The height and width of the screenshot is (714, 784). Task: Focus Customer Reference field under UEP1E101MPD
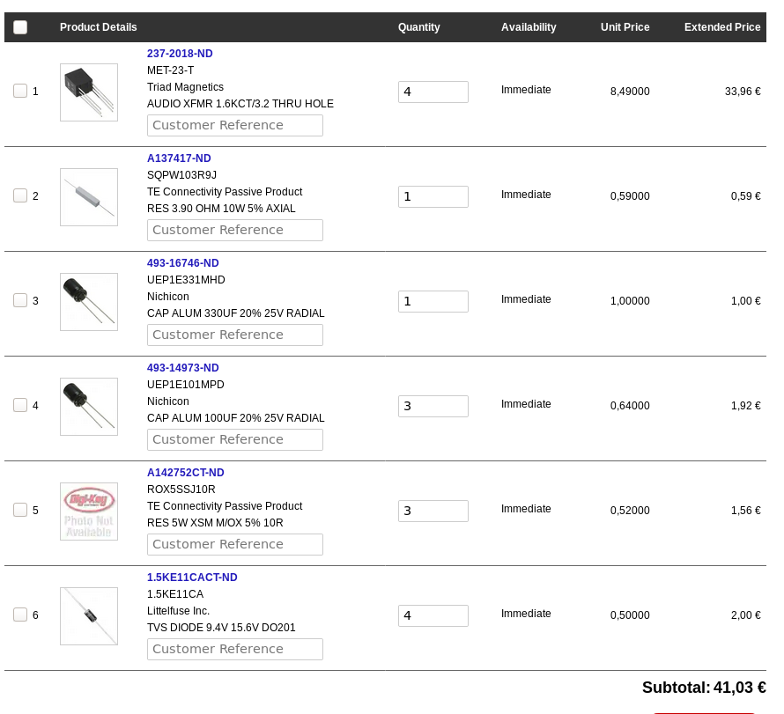coord(235,439)
